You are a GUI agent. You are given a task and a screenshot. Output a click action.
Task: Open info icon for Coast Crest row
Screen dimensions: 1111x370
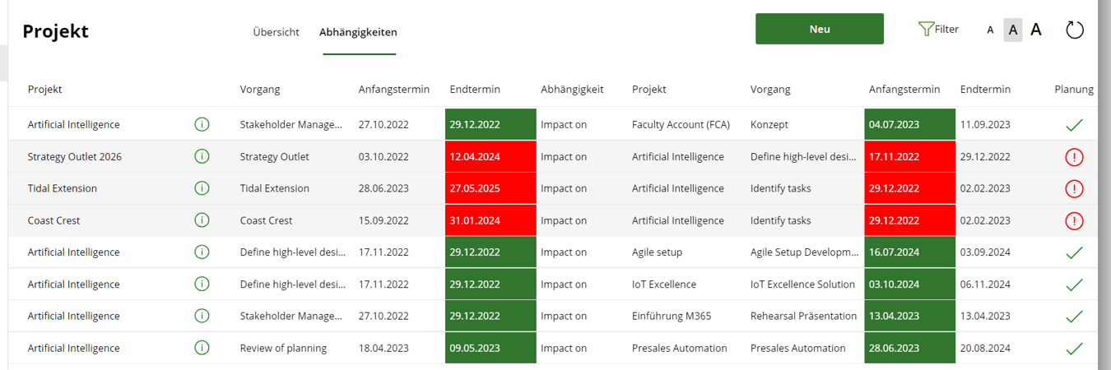pos(202,220)
